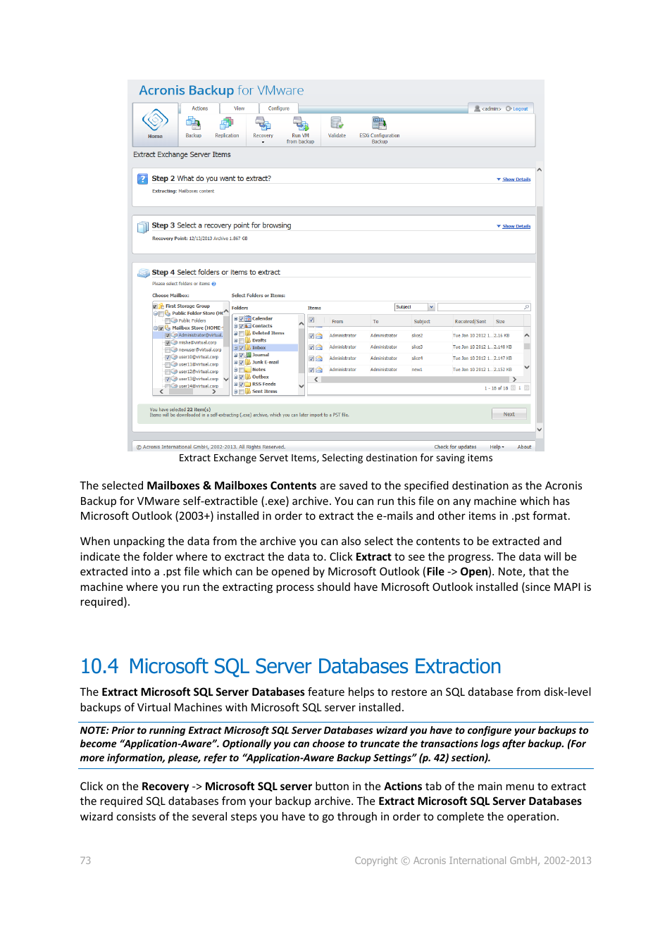This screenshot has width=672, height=950.
Task: Click the items list horizontal scrollbar
Action: [415, 380]
